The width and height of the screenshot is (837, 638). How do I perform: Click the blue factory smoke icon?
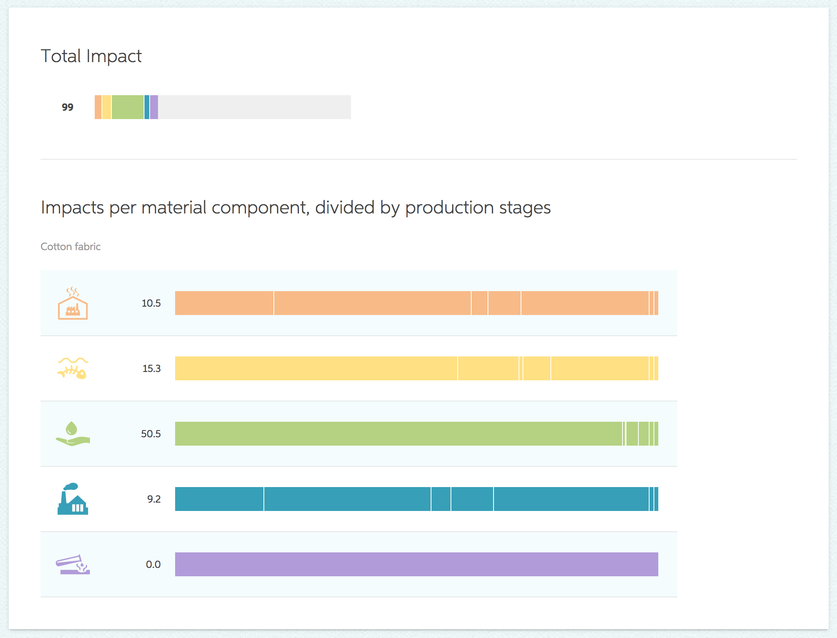click(73, 499)
